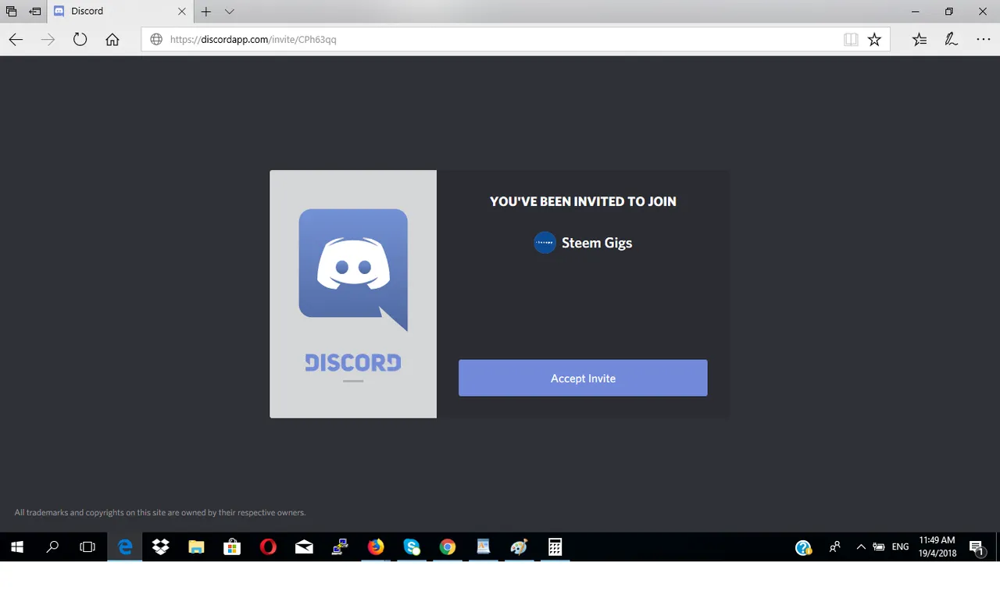Show the tabs you've set aside
The width and height of the screenshot is (1000, 591).
click(x=11, y=12)
